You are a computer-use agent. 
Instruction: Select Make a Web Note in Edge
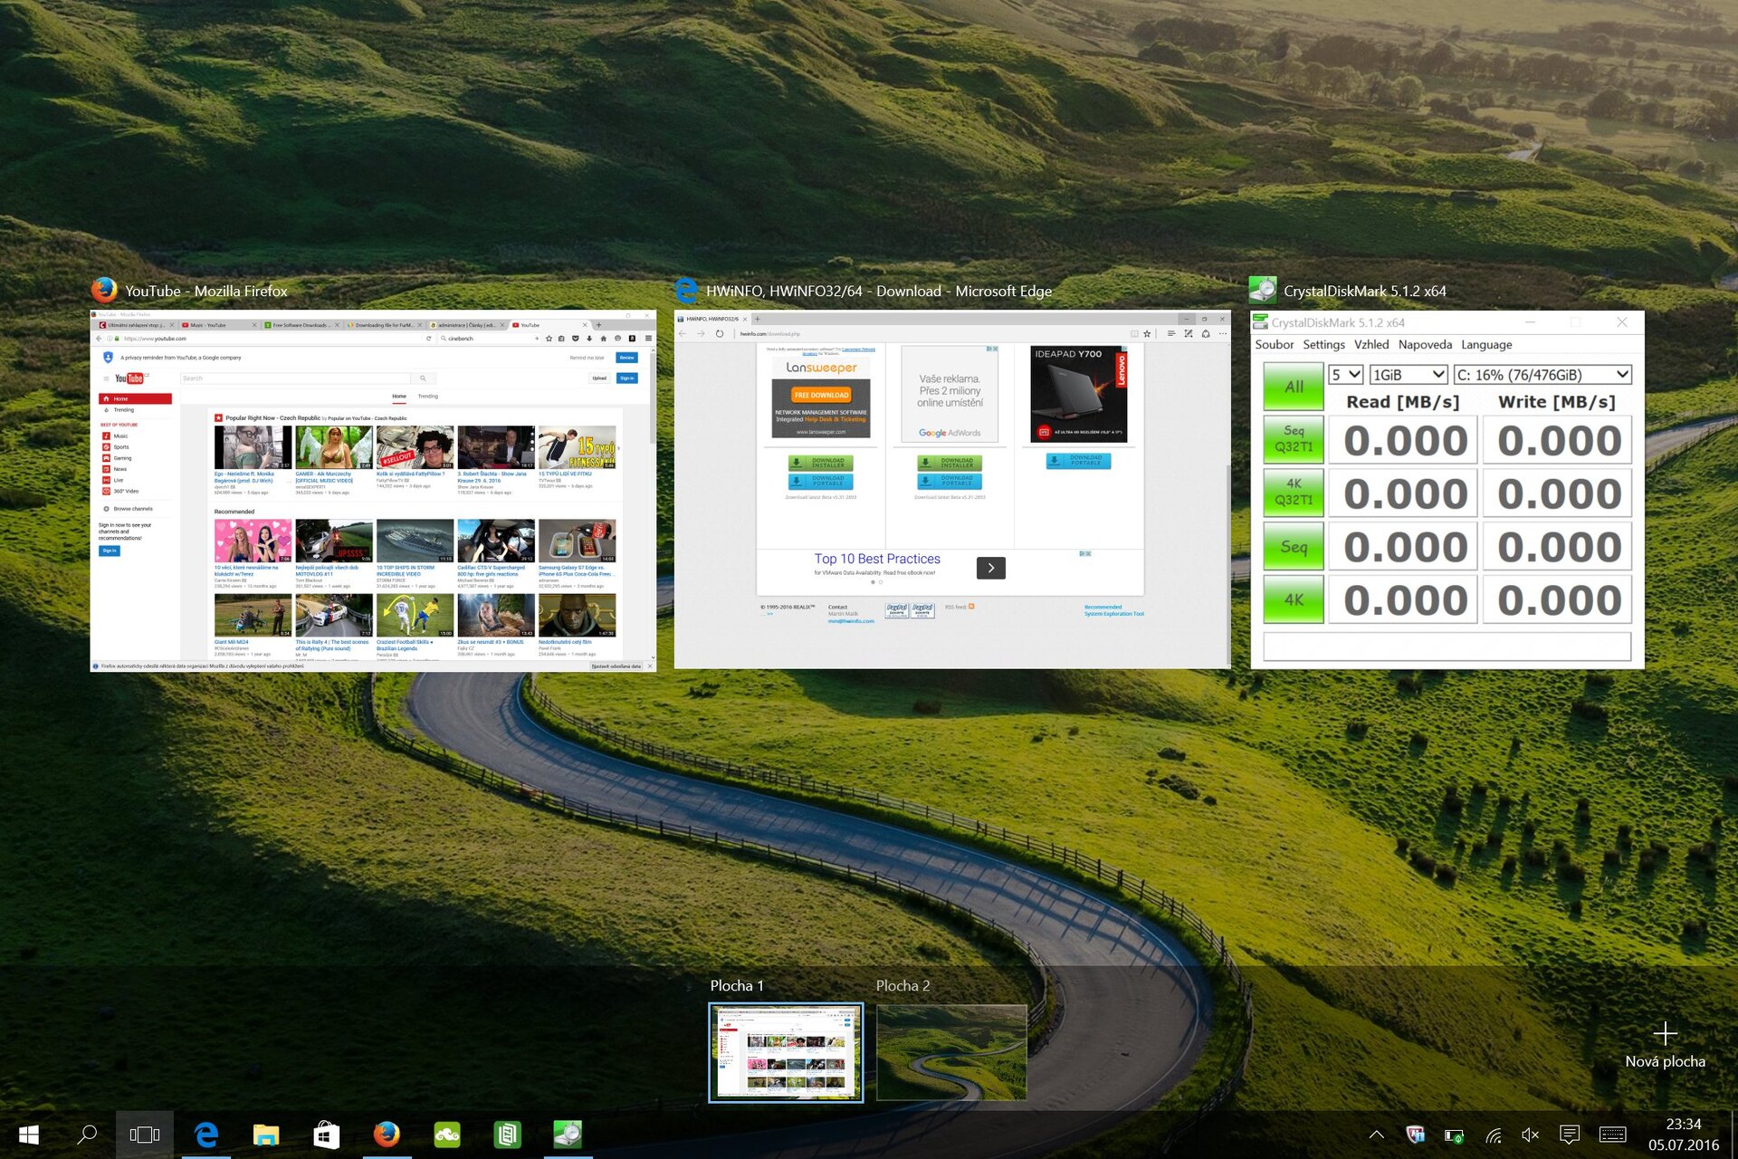pyautogui.click(x=1189, y=333)
